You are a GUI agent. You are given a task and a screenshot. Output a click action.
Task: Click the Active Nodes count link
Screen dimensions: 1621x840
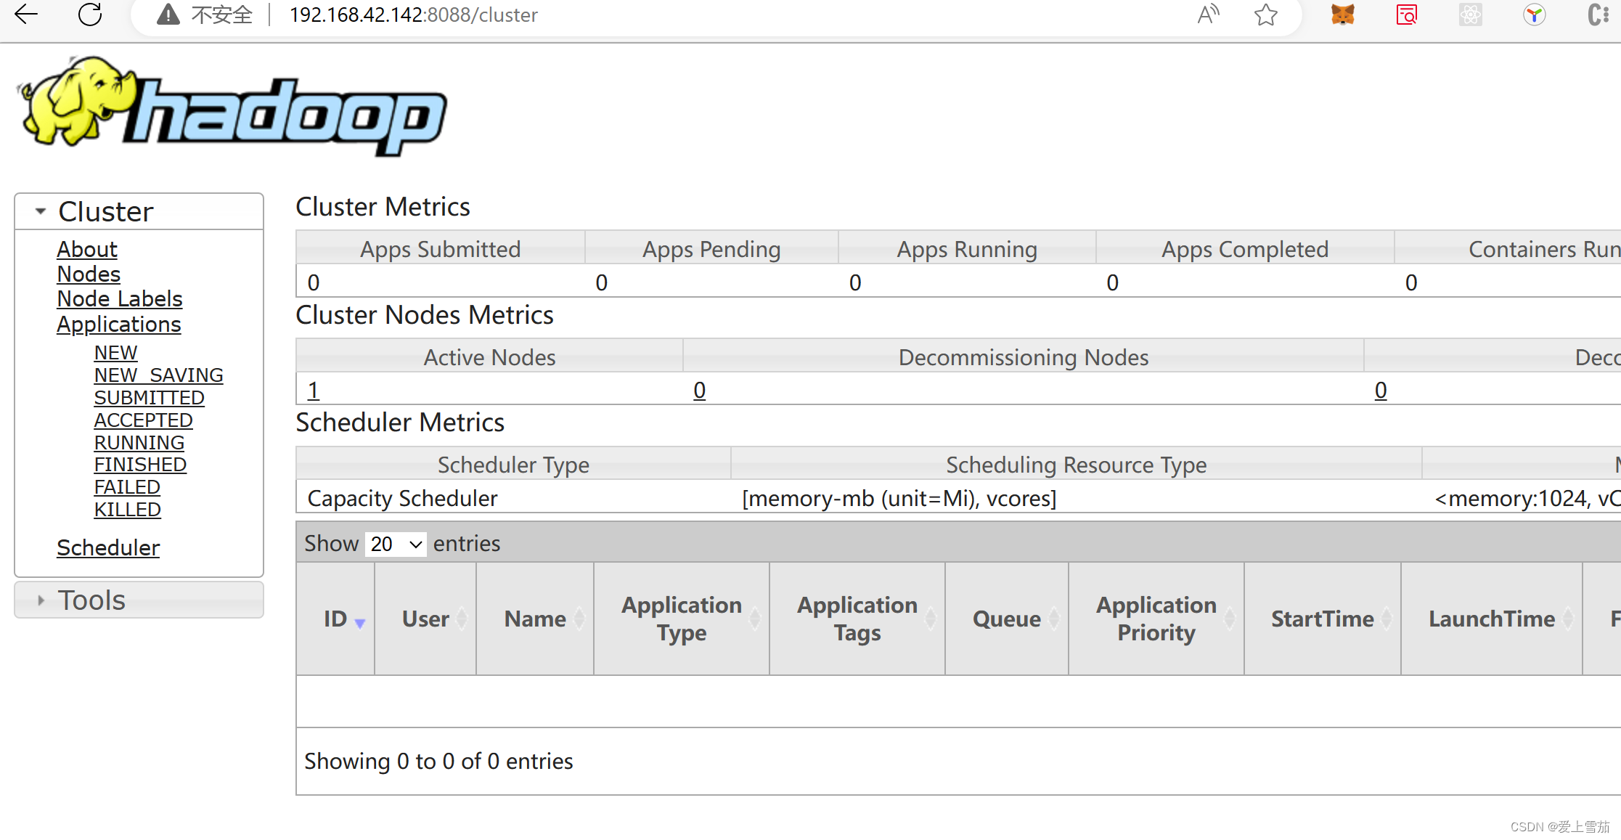(313, 391)
